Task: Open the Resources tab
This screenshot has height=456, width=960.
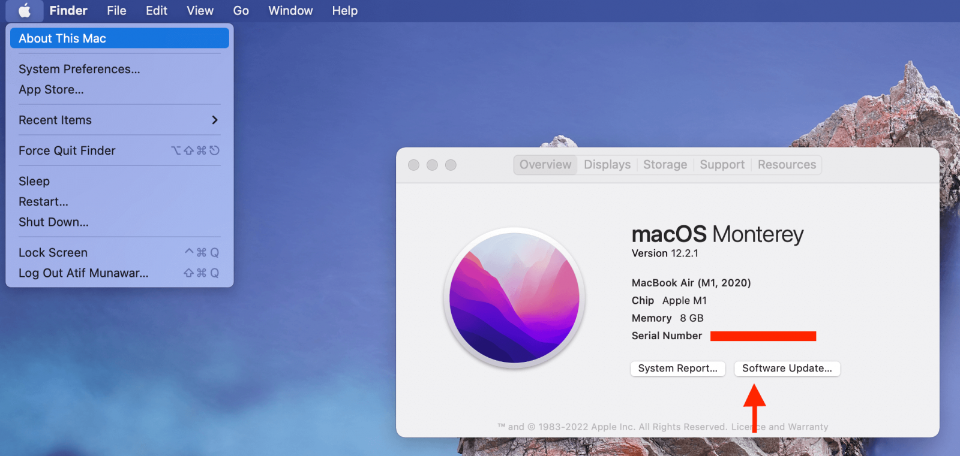Action: [787, 165]
